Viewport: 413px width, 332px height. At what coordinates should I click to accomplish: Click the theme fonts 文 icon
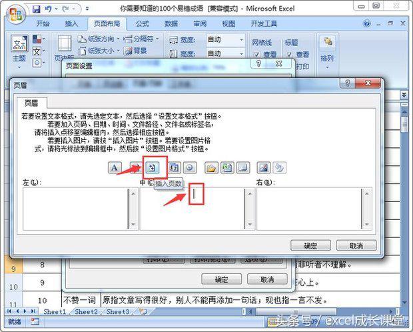point(38,51)
